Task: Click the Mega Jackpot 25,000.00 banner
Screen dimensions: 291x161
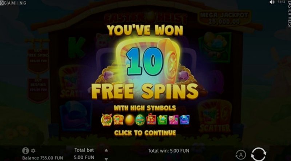Action: [225, 19]
